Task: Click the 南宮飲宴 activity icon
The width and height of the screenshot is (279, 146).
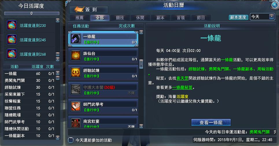Action: pos(76,123)
